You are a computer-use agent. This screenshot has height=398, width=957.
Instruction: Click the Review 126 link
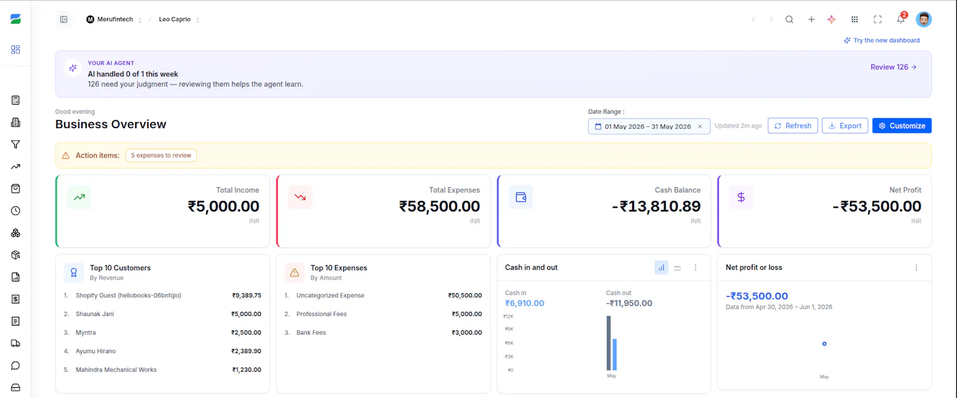click(894, 67)
